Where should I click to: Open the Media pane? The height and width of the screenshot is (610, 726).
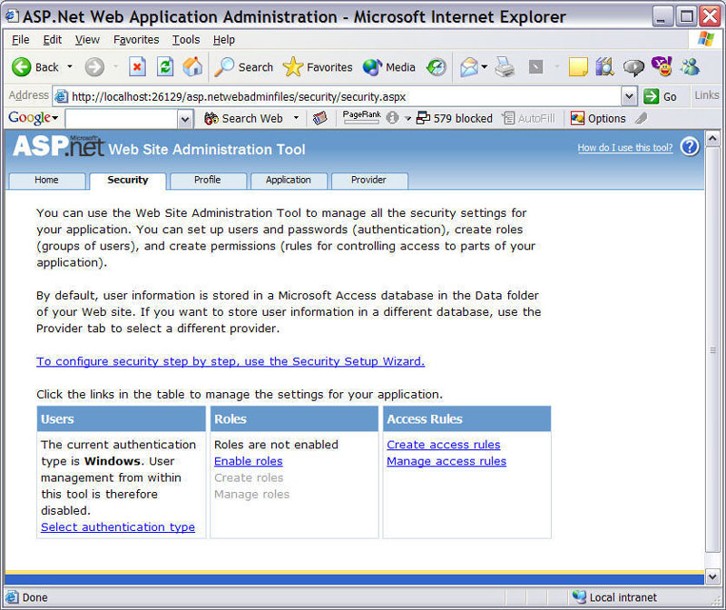click(389, 67)
